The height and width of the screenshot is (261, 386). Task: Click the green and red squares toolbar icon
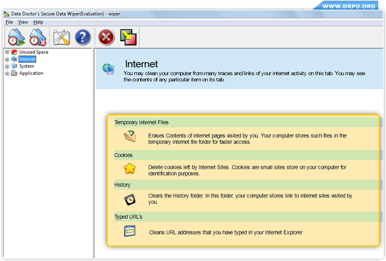tap(128, 37)
